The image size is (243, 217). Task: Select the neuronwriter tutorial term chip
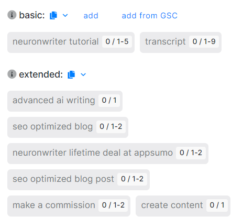click(x=71, y=42)
